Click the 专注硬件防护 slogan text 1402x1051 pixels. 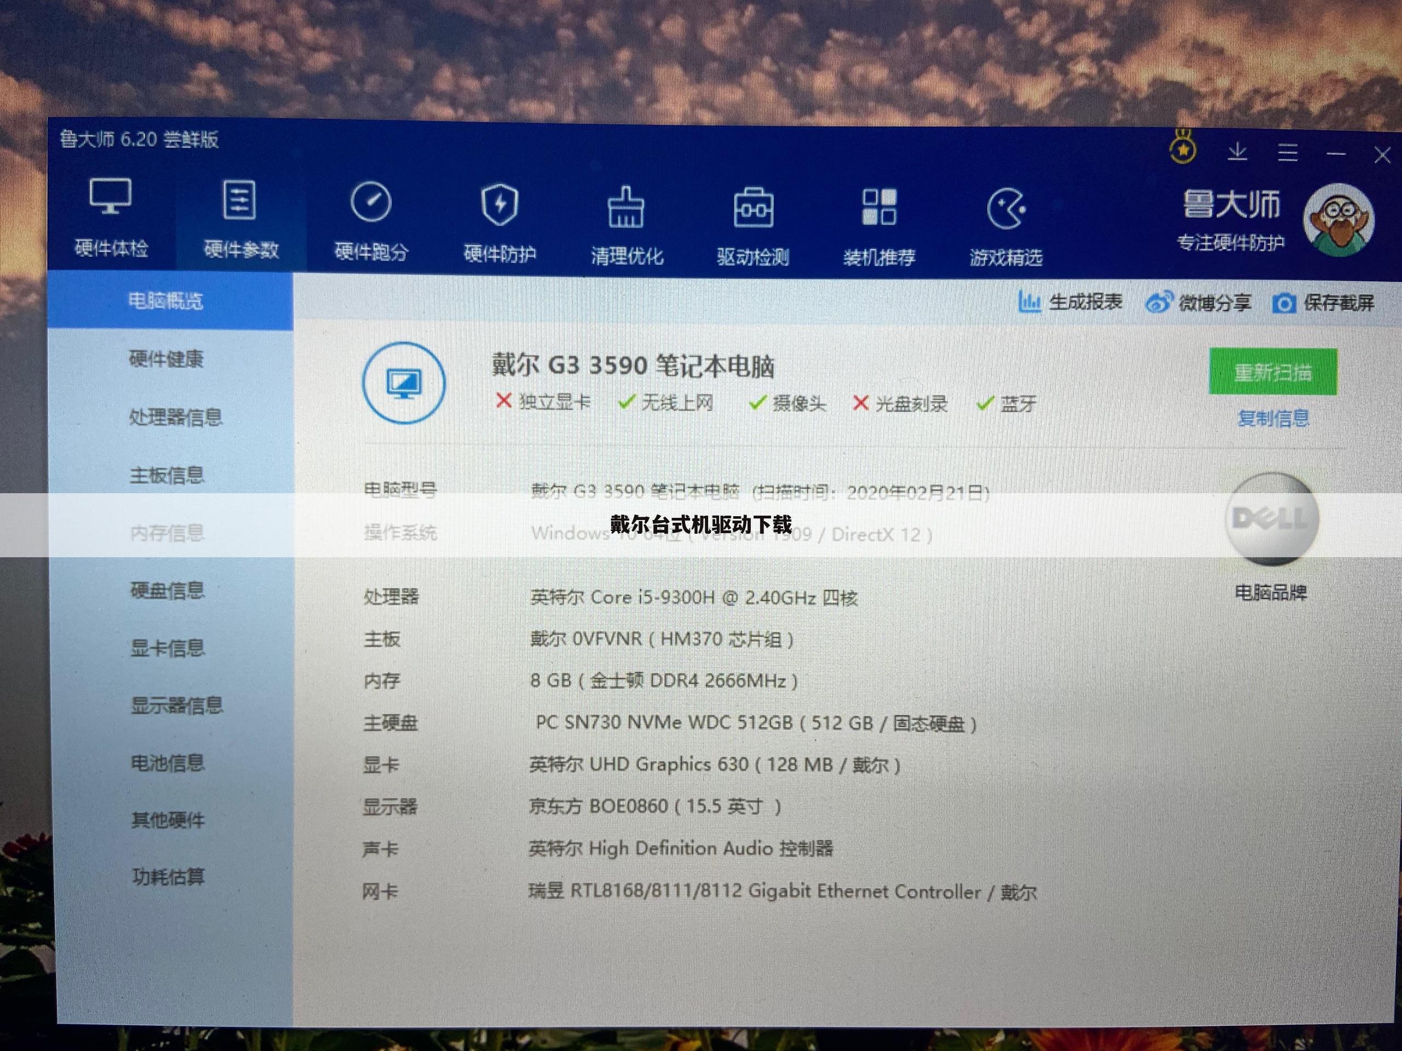tap(1230, 242)
